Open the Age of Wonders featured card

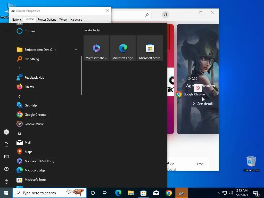pos(198,79)
